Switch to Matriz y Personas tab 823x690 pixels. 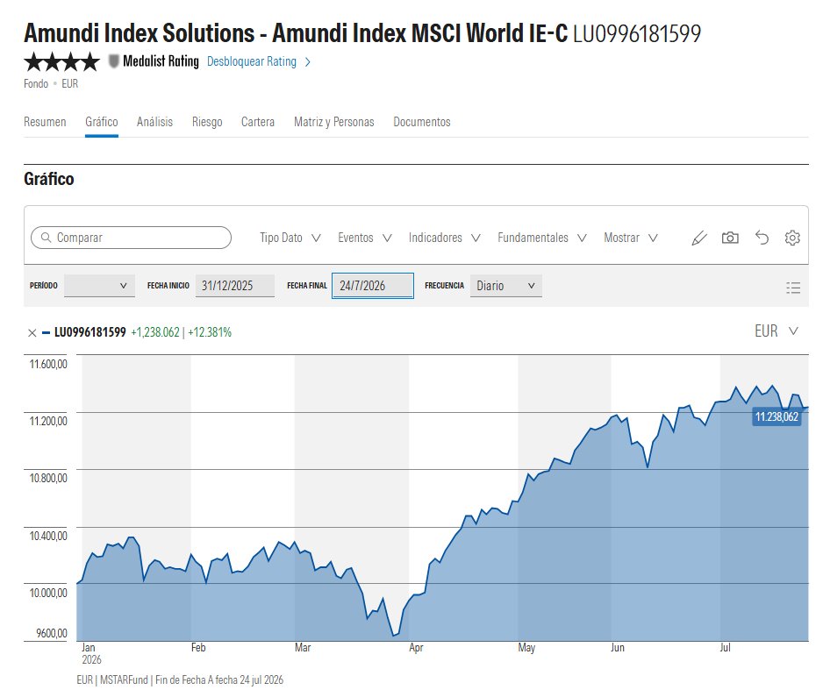click(x=333, y=122)
